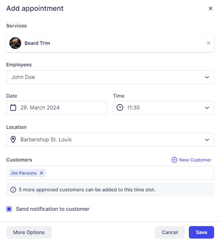Click the calendar icon in Date field
Viewport: 220px width, 241px height.
(13, 108)
